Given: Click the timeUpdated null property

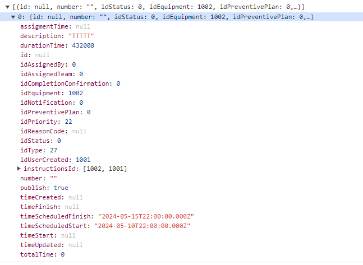Looking at the screenshot, I should pyautogui.click(x=51, y=245).
